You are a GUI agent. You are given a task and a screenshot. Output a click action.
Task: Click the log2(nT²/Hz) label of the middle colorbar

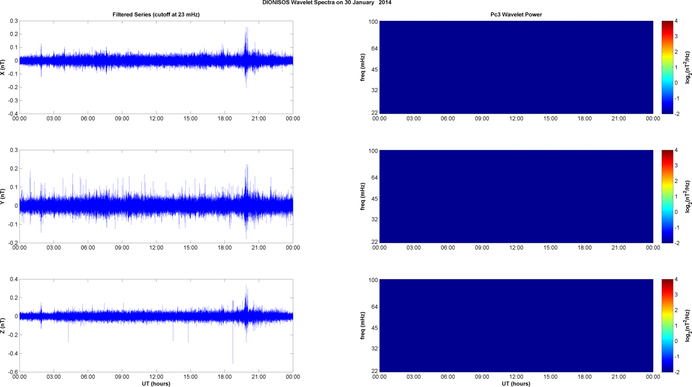tap(687, 196)
